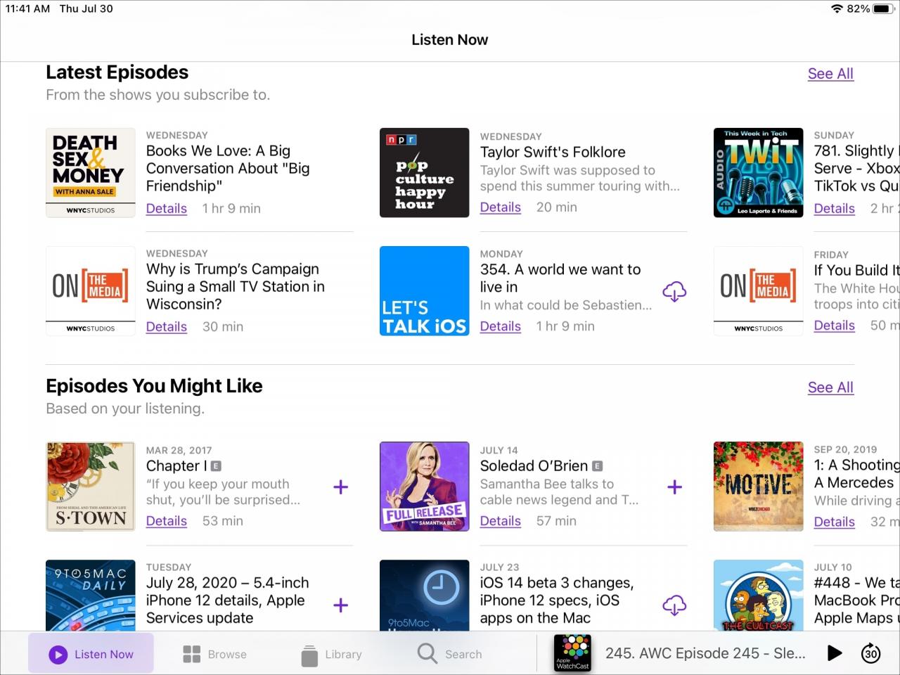The width and height of the screenshot is (900, 675).
Task: View Details for 354. A world we want
Action: [x=501, y=326]
